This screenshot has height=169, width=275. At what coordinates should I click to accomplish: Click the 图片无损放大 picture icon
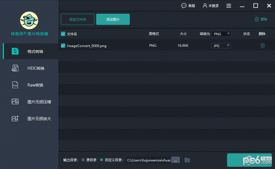15,118
